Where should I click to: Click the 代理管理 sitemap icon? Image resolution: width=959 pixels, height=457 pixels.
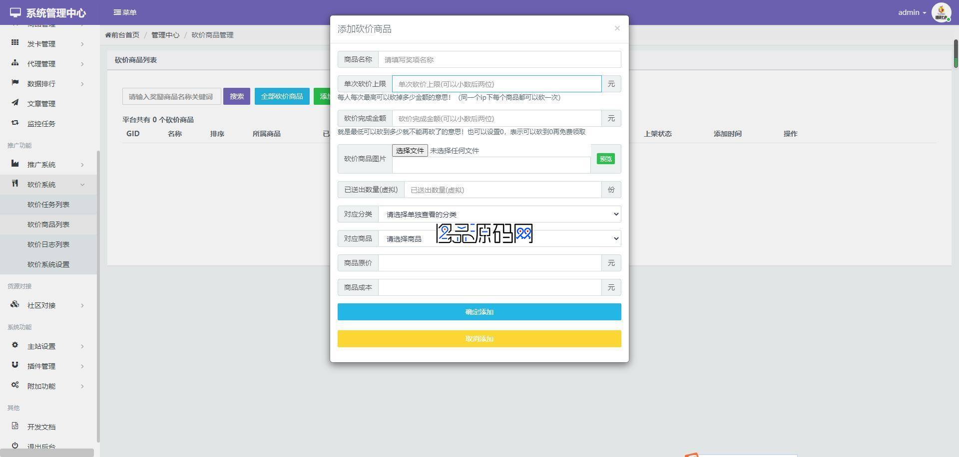click(x=15, y=63)
